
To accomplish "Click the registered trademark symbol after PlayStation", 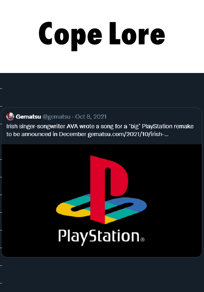I will [142, 239].
